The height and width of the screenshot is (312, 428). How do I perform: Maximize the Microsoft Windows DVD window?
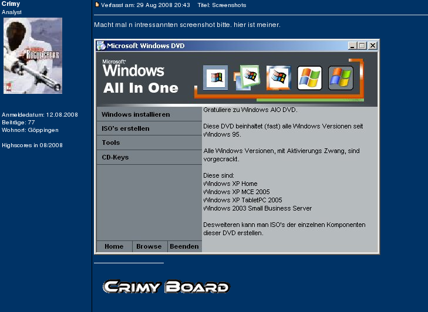362,46
